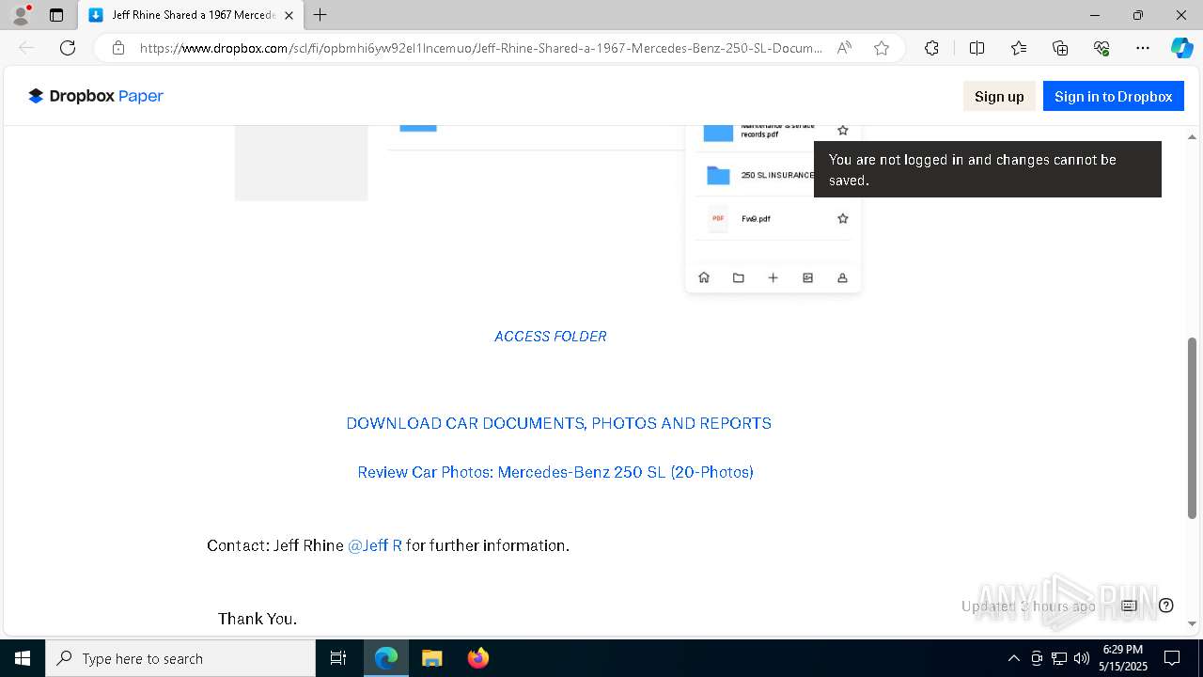
Task: Open Edge Settings and more menu
Action: pyautogui.click(x=1143, y=48)
